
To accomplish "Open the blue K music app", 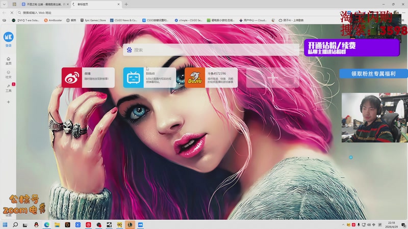I will pos(78,224).
